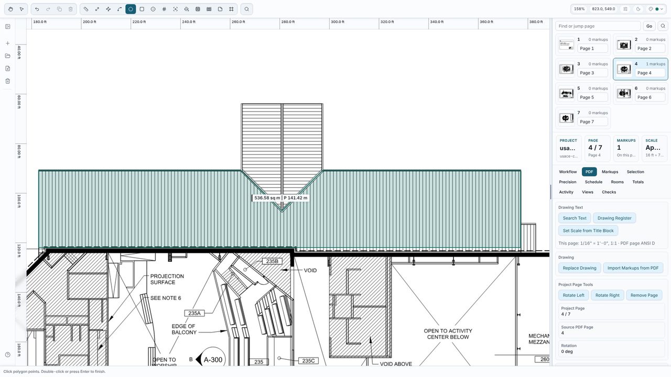Select the curved arc tool
671x377 pixels.
tap(120, 9)
